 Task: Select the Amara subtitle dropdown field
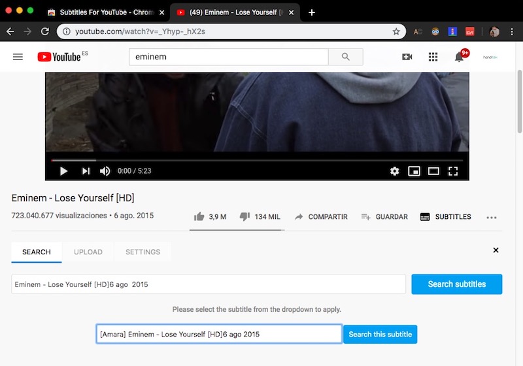(x=219, y=334)
